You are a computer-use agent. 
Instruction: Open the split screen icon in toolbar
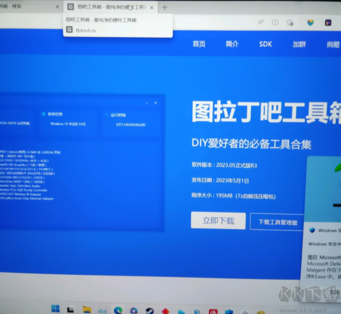pyautogui.click(x=275, y=22)
